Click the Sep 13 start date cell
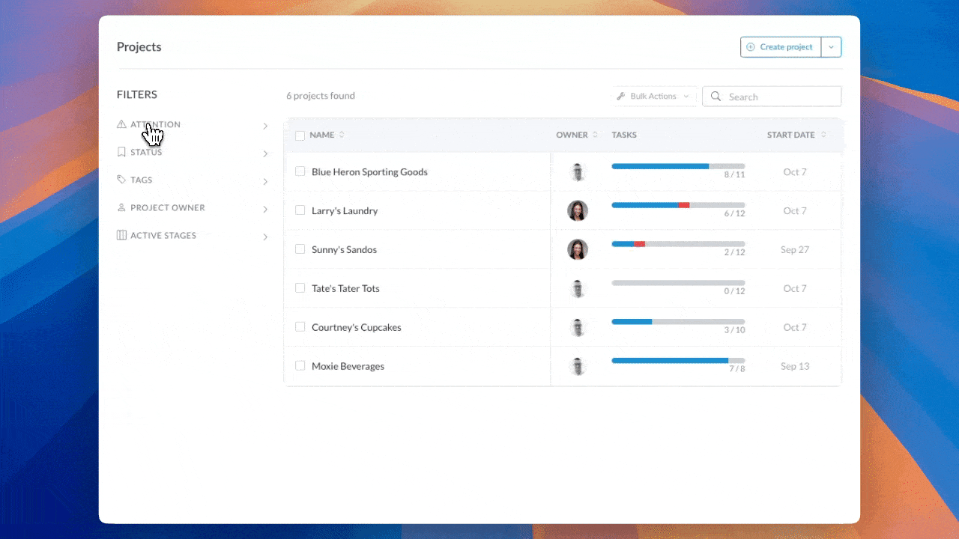The width and height of the screenshot is (959, 539). click(x=795, y=366)
